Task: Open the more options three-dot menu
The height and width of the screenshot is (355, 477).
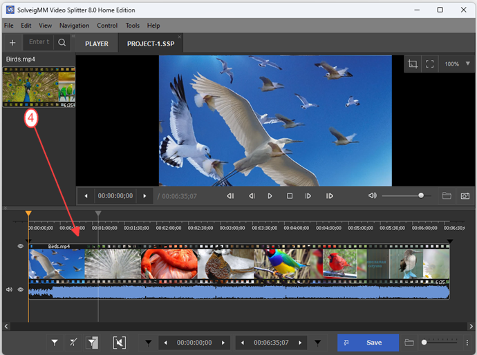Action: [467, 343]
